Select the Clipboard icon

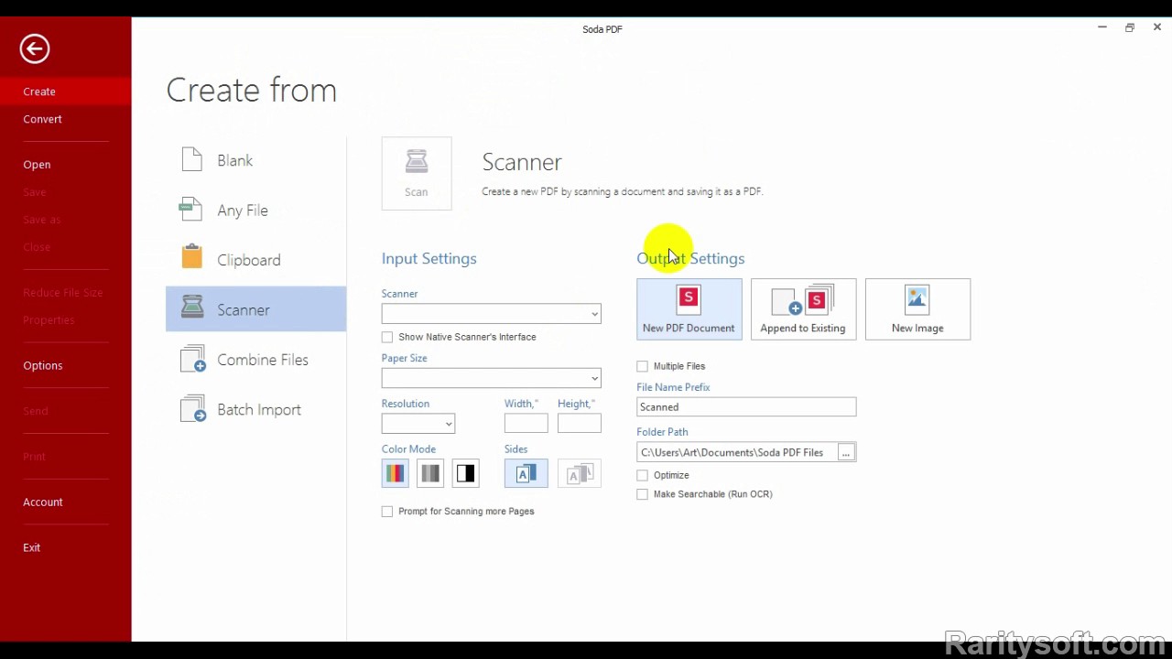[191, 257]
